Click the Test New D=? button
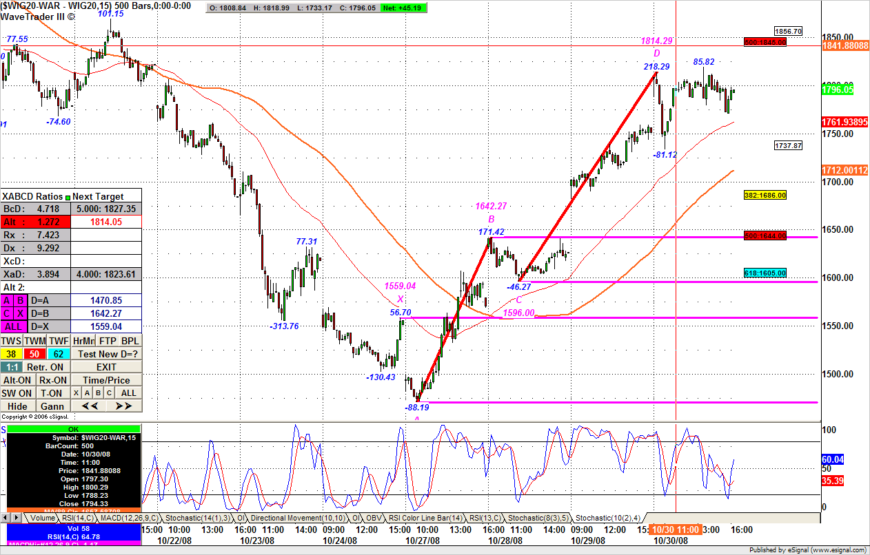This screenshot has width=870, height=555. 106,354
